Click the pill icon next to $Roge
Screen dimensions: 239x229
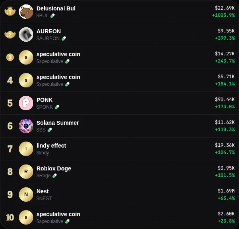point(55,176)
